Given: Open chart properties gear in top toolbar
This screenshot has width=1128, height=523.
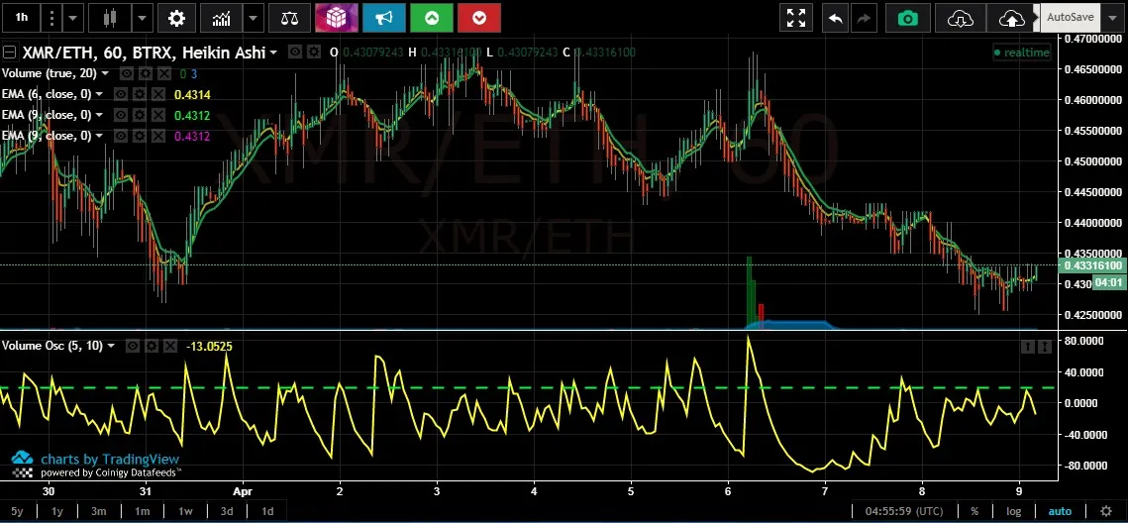Looking at the screenshot, I should [177, 18].
